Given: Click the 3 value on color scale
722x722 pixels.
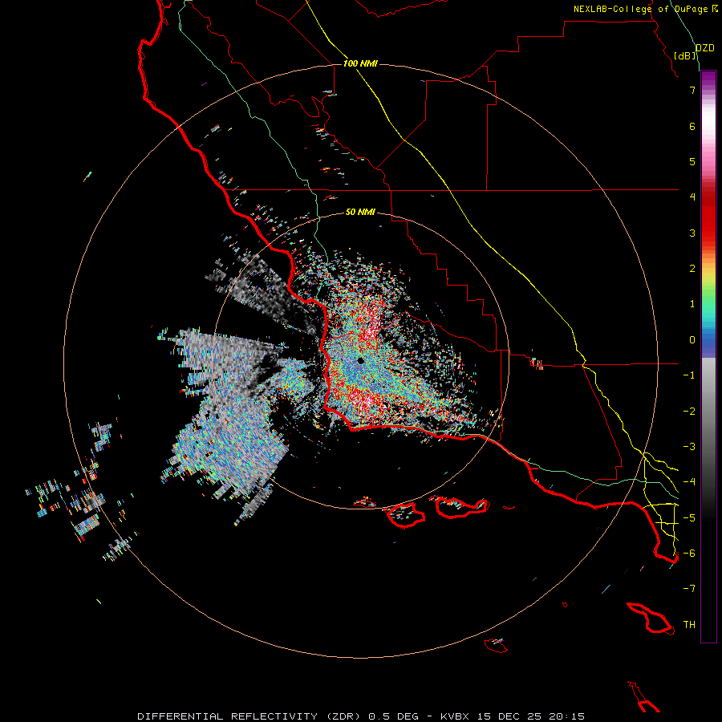Looking at the screenshot, I should click(x=692, y=233).
